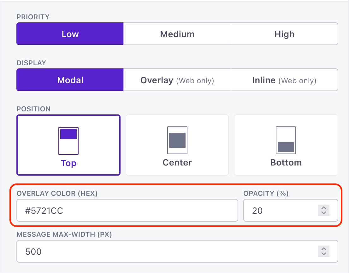The height and width of the screenshot is (273, 349).
Task: Click the Overlay Color hex field
Action: (x=127, y=210)
